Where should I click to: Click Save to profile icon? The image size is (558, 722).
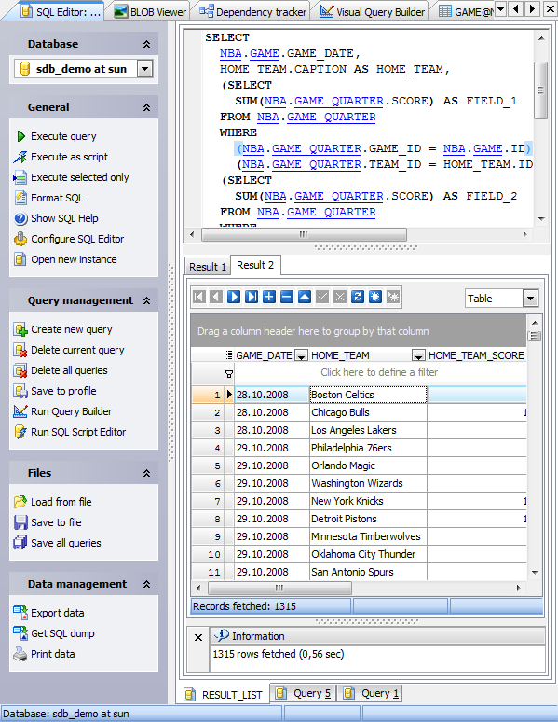click(20, 391)
